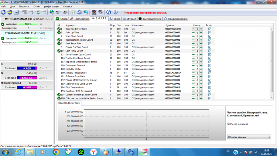Click the grey hard disk toolbar icon
277x156 pixels.
(x=24, y=12)
